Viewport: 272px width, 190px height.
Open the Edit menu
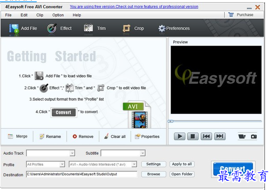tap(24, 15)
